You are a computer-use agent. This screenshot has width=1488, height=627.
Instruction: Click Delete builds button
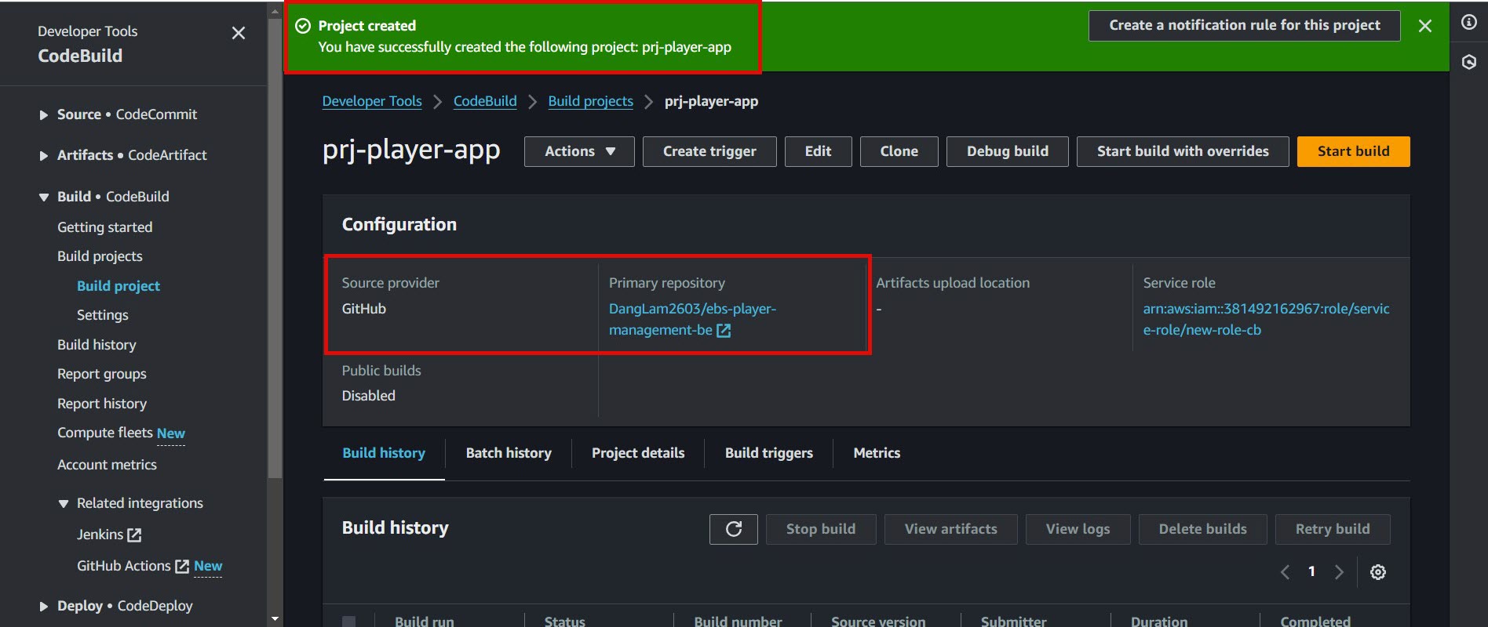(x=1203, y=529)
